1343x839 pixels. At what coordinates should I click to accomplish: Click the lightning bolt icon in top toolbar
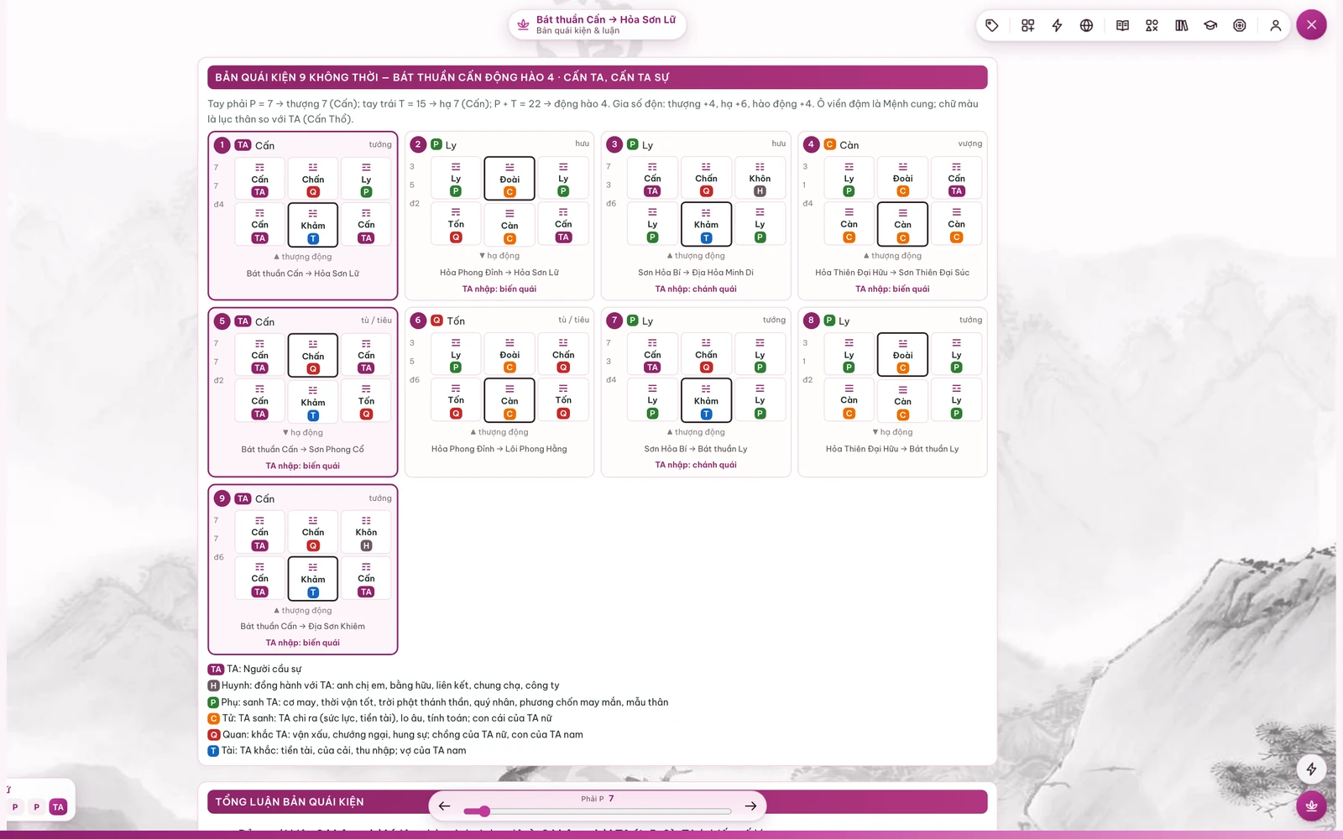coord(1057,25)
